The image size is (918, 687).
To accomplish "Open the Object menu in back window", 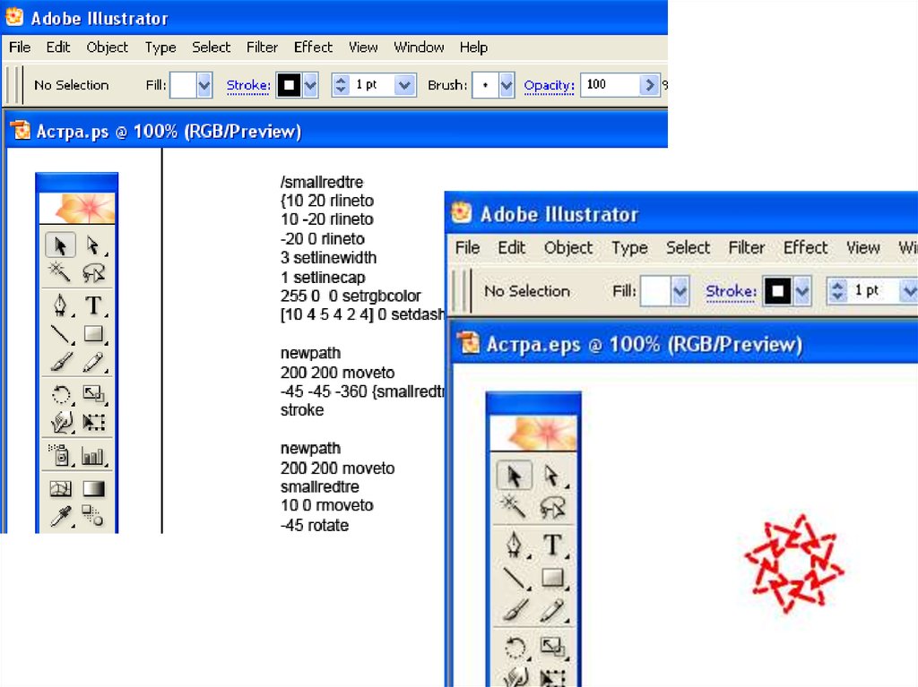I will [x=108, y=47].
